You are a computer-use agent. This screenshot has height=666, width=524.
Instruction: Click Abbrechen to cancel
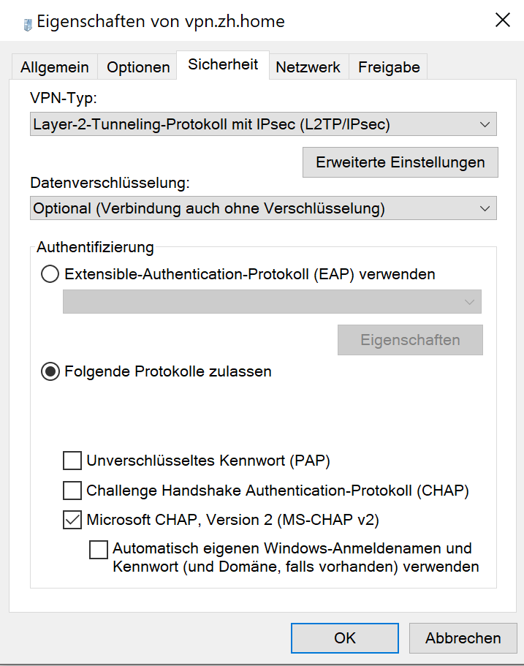[463, 637]
